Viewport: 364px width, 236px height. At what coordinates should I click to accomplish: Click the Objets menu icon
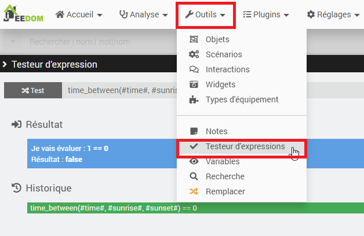pyautogui.click(x=194, y=39)
